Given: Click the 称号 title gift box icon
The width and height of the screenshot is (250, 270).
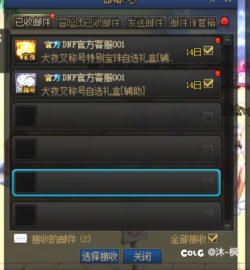Looking at the screenshot, I should (26, 84).
